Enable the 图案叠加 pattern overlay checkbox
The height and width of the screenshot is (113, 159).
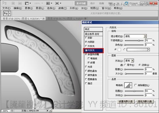(x=86, y=79)
